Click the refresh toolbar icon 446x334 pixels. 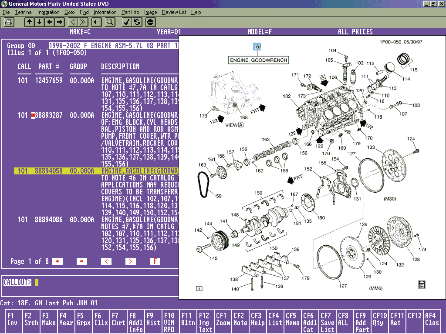[x=136, y=22]
